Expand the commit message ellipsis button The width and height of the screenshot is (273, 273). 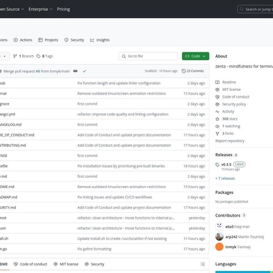[75, 71]
